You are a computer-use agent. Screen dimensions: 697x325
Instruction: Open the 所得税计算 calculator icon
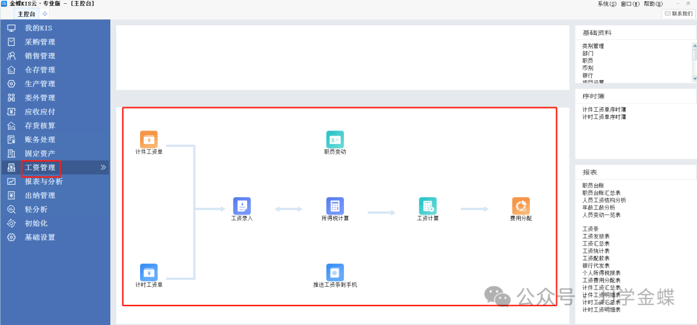coord(335,205)
